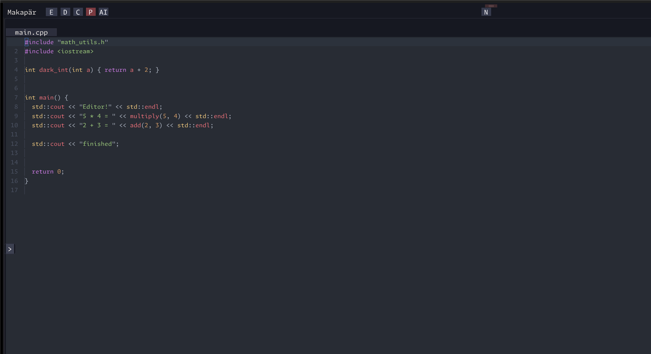
Task: Click line number 7 in the gutter
Action: pyautogui.click(x=16, y=98)
